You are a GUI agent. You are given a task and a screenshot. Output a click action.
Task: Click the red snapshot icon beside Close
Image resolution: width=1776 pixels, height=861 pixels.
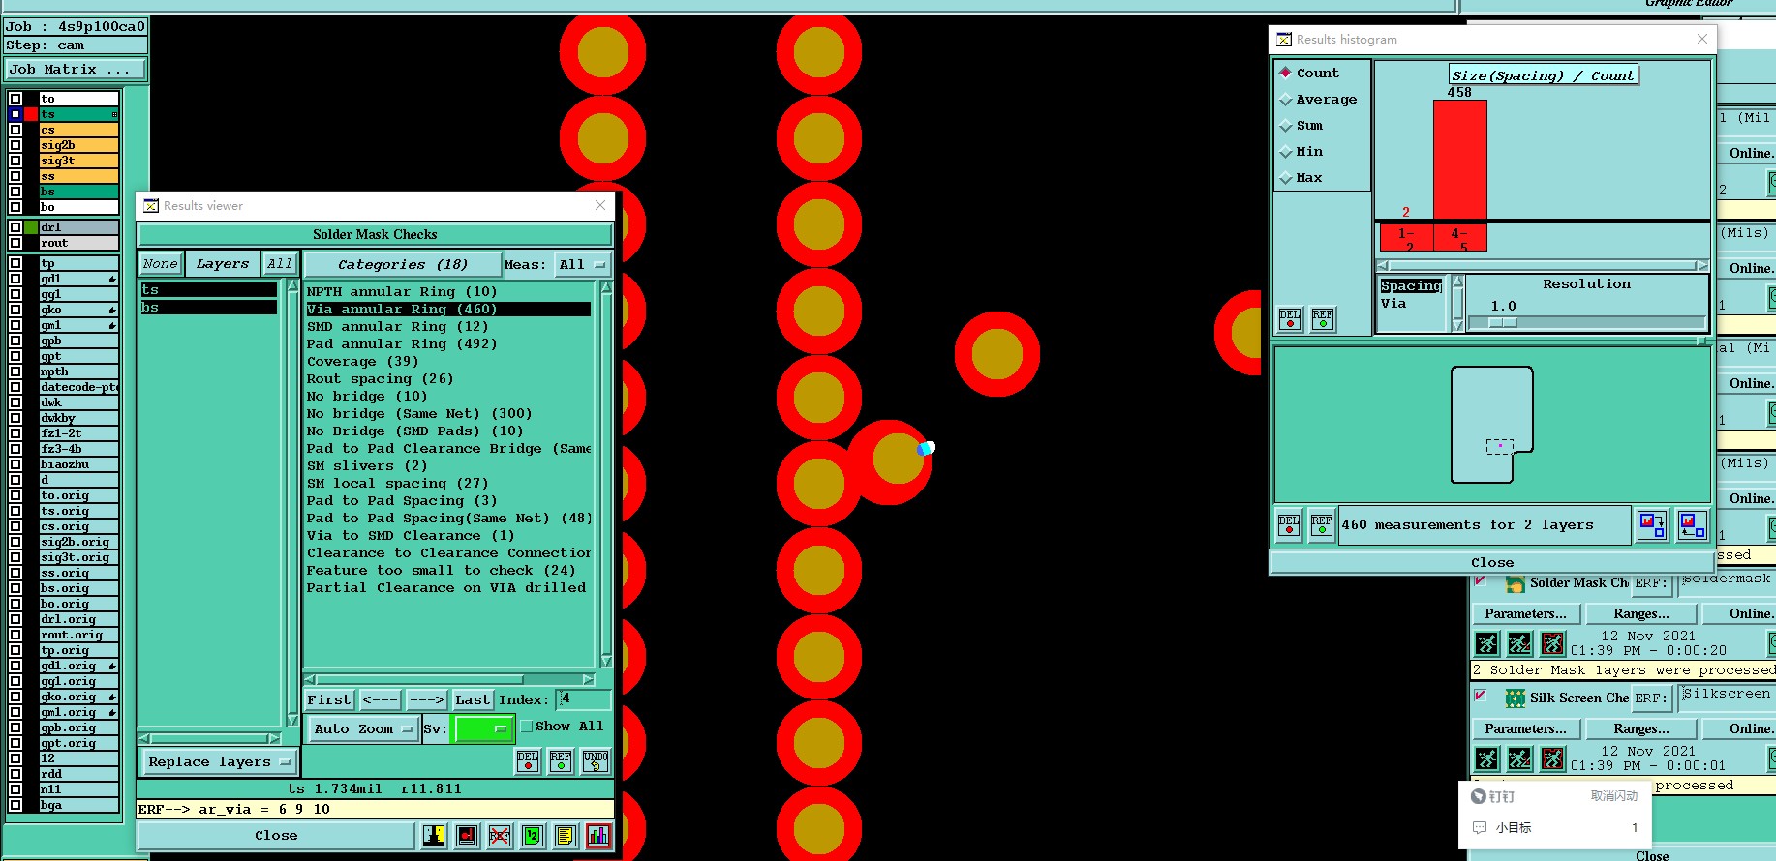(467, 835)
